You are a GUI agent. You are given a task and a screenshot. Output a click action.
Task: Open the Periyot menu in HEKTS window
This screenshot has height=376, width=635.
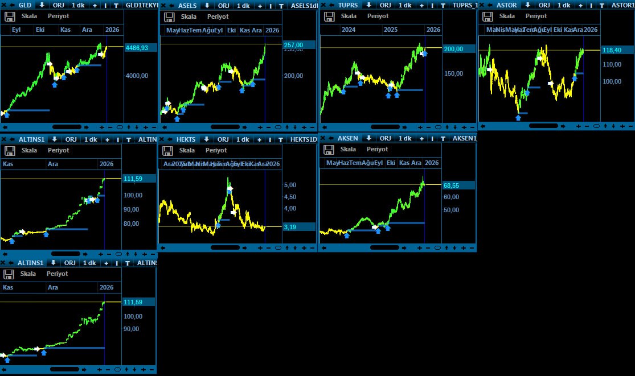[216, 150]
